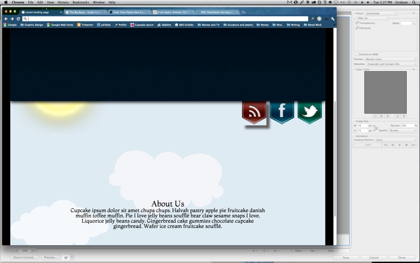420x263 pixels.
Task: Click the image width W field showing 75
Action: (x=363, y=126)
